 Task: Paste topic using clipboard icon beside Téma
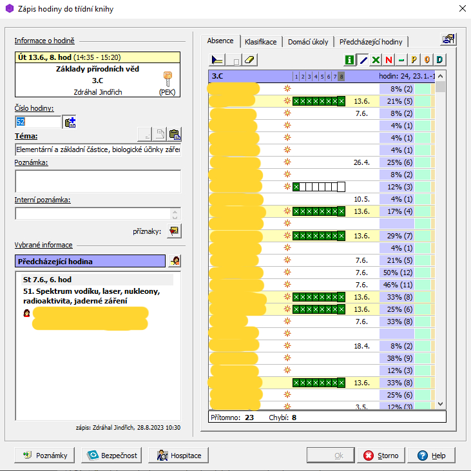tap(174, 135)
